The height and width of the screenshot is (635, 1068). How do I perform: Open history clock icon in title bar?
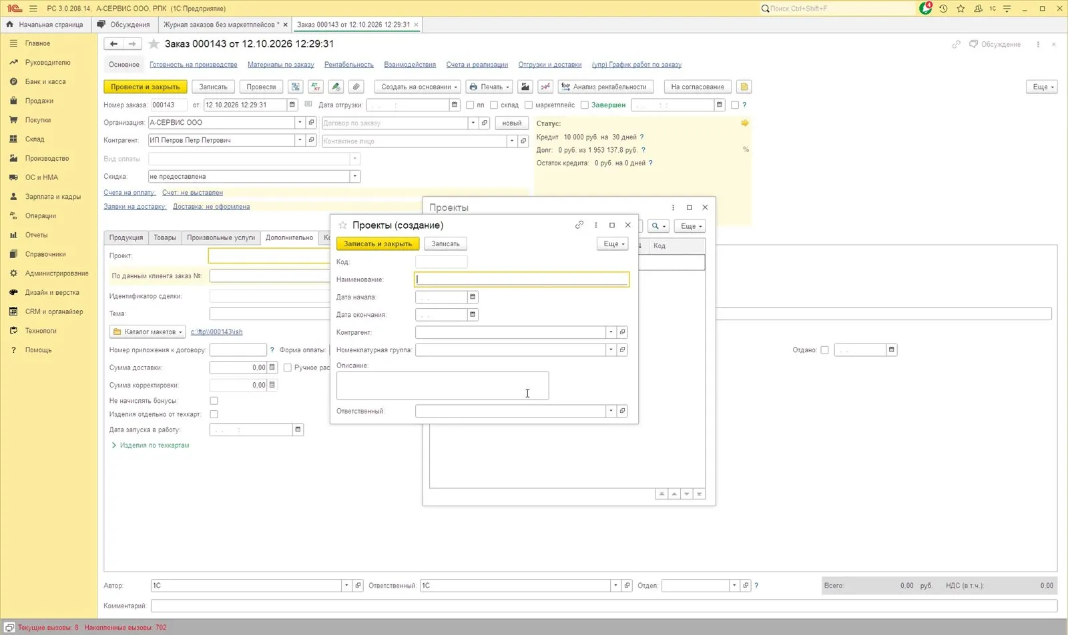[943, 9]
